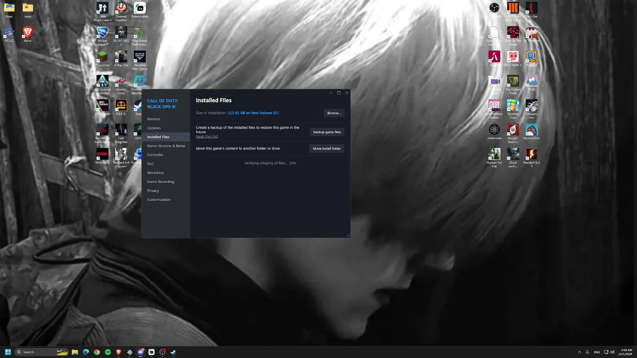Click the Browse... button
Viewport: 637px width, 358px height.
334,113
